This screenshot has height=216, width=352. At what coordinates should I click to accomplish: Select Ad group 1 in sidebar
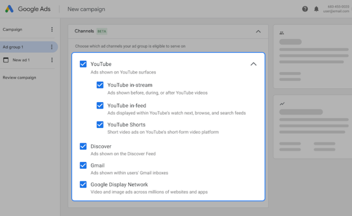14,47
